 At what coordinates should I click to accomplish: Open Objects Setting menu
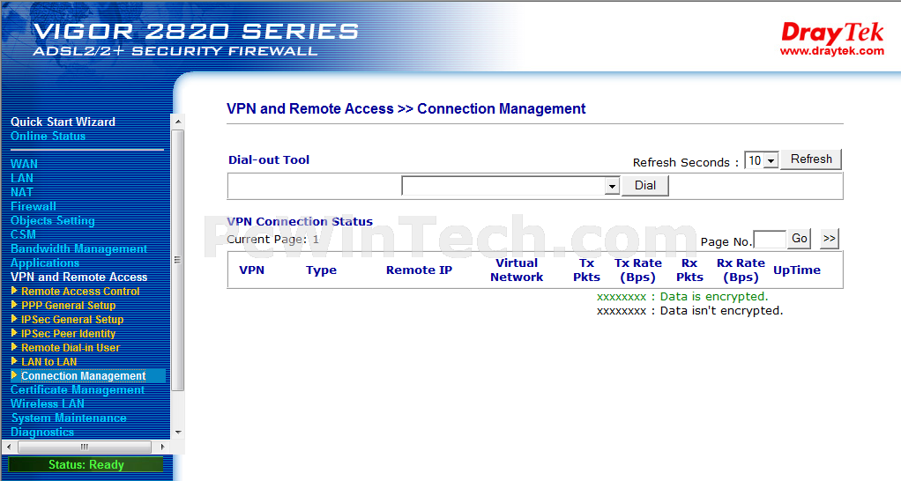click(52, 220)
